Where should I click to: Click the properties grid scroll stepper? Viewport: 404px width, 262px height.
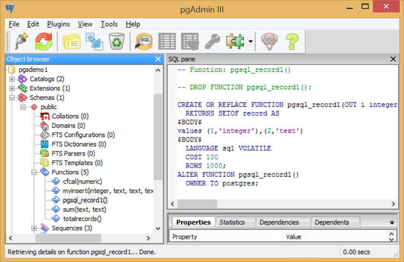coord(391,236)
